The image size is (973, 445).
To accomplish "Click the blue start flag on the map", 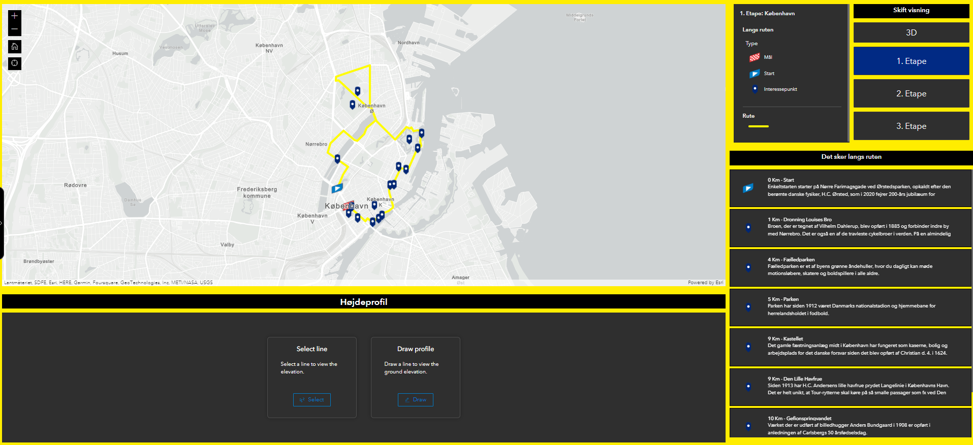I will [x=337, y=188].
